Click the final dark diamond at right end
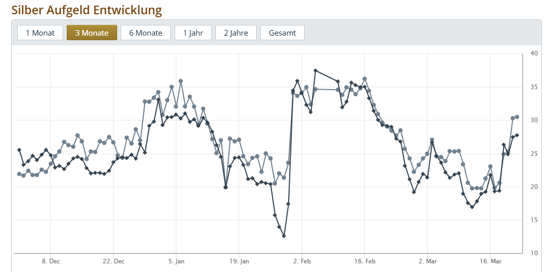Screen dimensions: 548x272 (x=517, y=135)
